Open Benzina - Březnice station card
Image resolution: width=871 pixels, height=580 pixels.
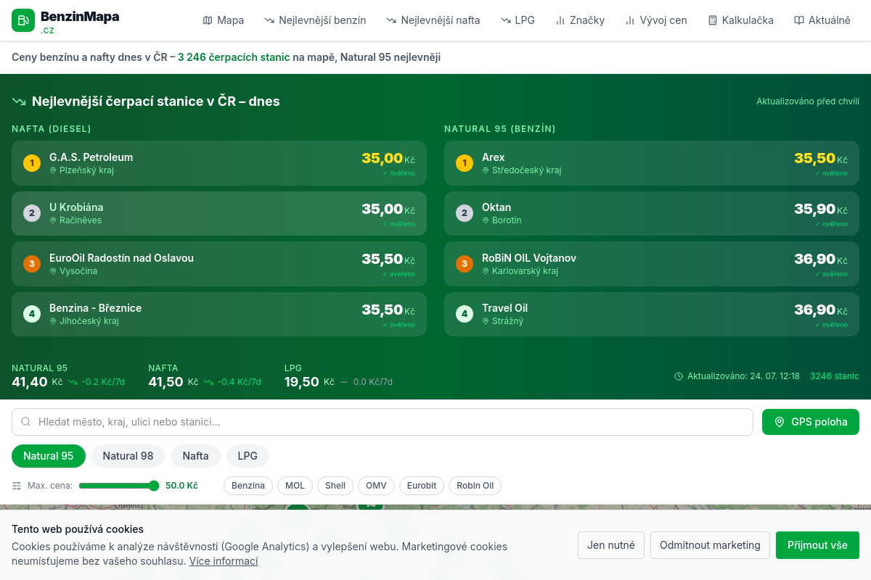click(x=219, y=314)
